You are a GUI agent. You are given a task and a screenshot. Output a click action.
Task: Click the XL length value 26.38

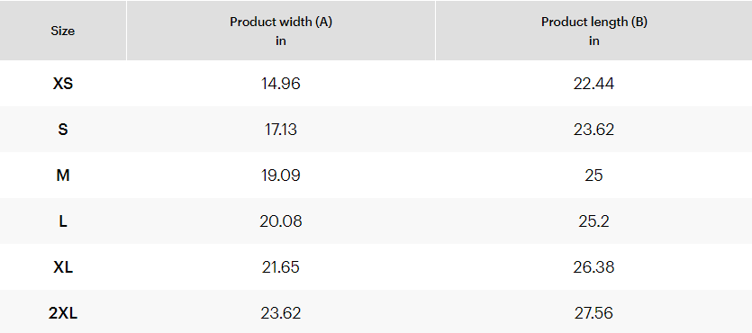(x=593, y=267)
